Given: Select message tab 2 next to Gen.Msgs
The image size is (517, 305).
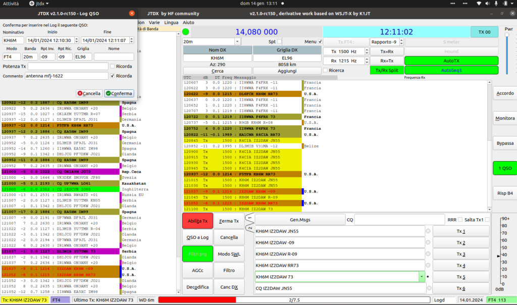Looking at the screenshot, I should point(249,228).
